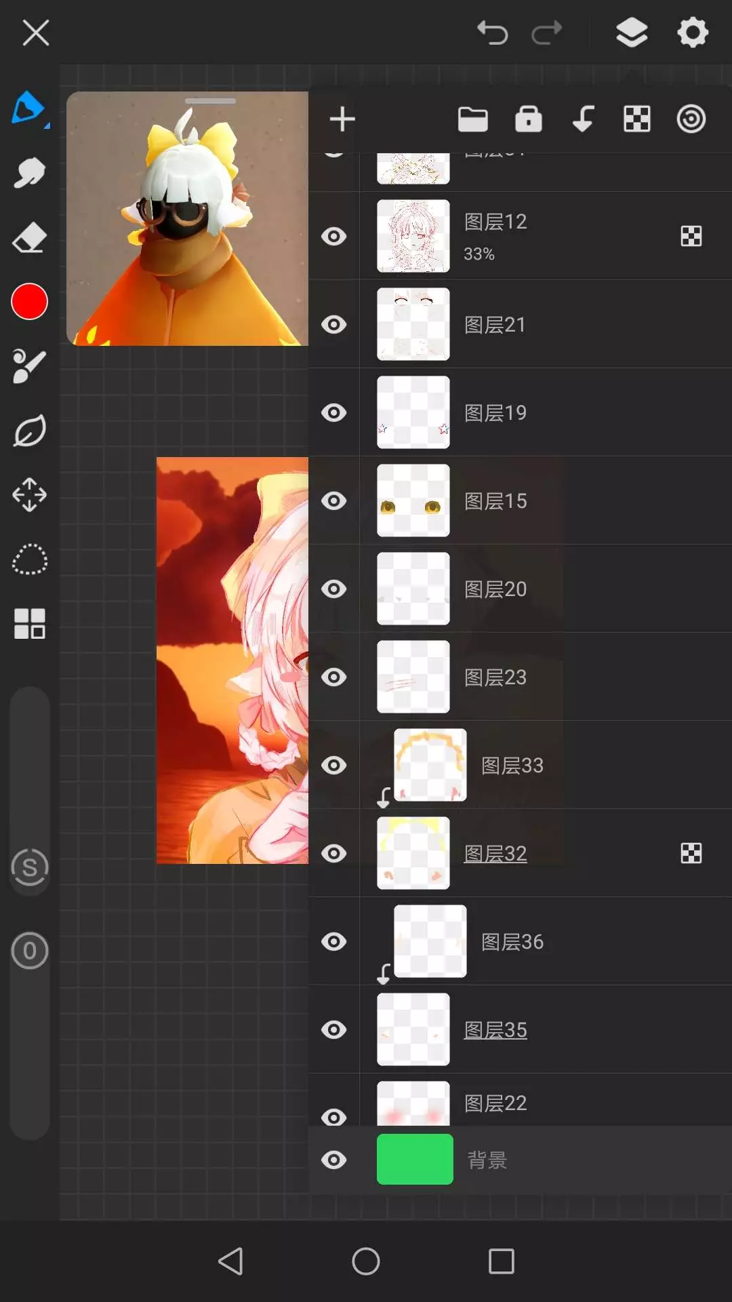Select the layer named 图层36
The height and width of the screenshot is (1302, 732).
pos(512,941)
